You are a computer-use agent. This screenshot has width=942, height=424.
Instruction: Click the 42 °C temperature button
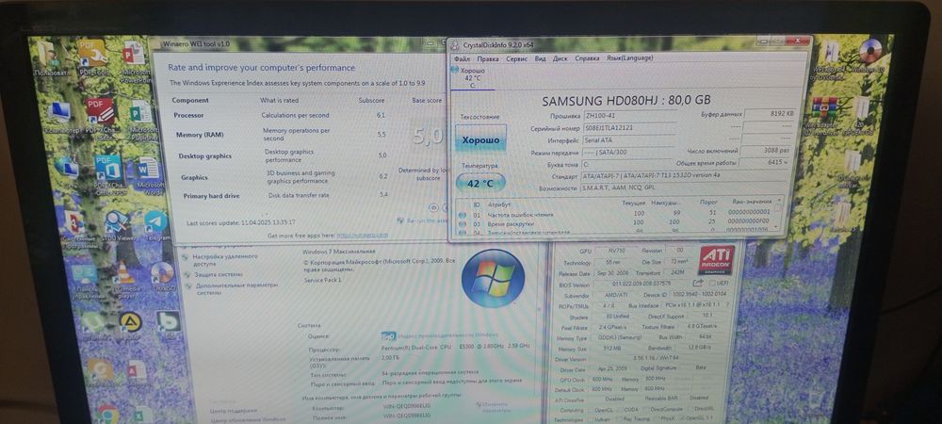480,184
